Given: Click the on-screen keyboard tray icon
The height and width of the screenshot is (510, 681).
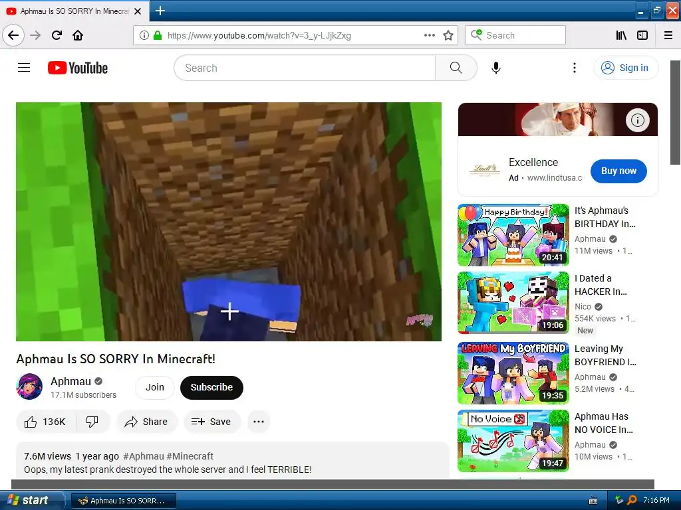Looking at the screenshot, I should [x=593, y=501].
